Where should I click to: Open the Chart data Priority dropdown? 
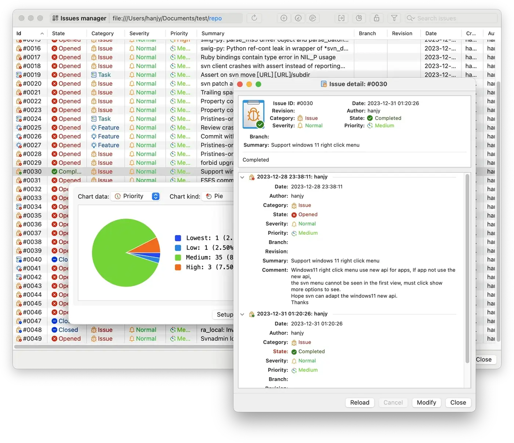[x=136, y=196]
